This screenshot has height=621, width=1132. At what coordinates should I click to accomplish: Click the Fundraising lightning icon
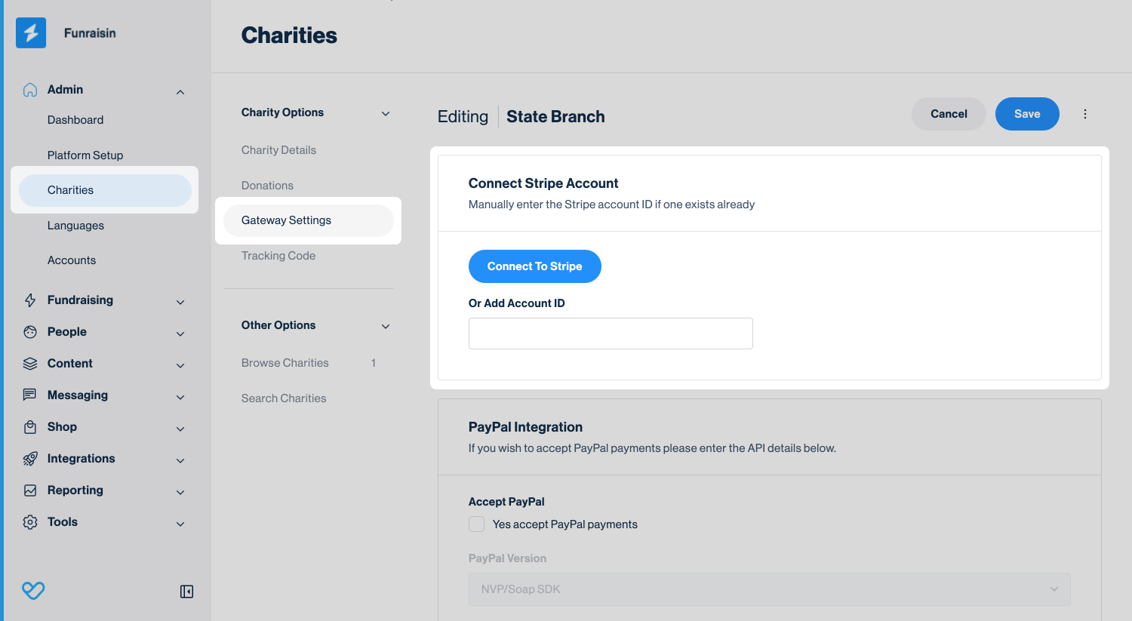[x=30, y=300]
